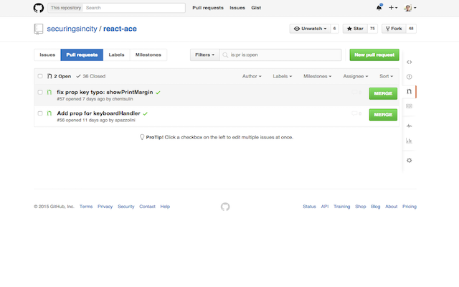Open the plus create-new menu
The height and width of the screenshot is (287, 459).
[x=393, y=8]
